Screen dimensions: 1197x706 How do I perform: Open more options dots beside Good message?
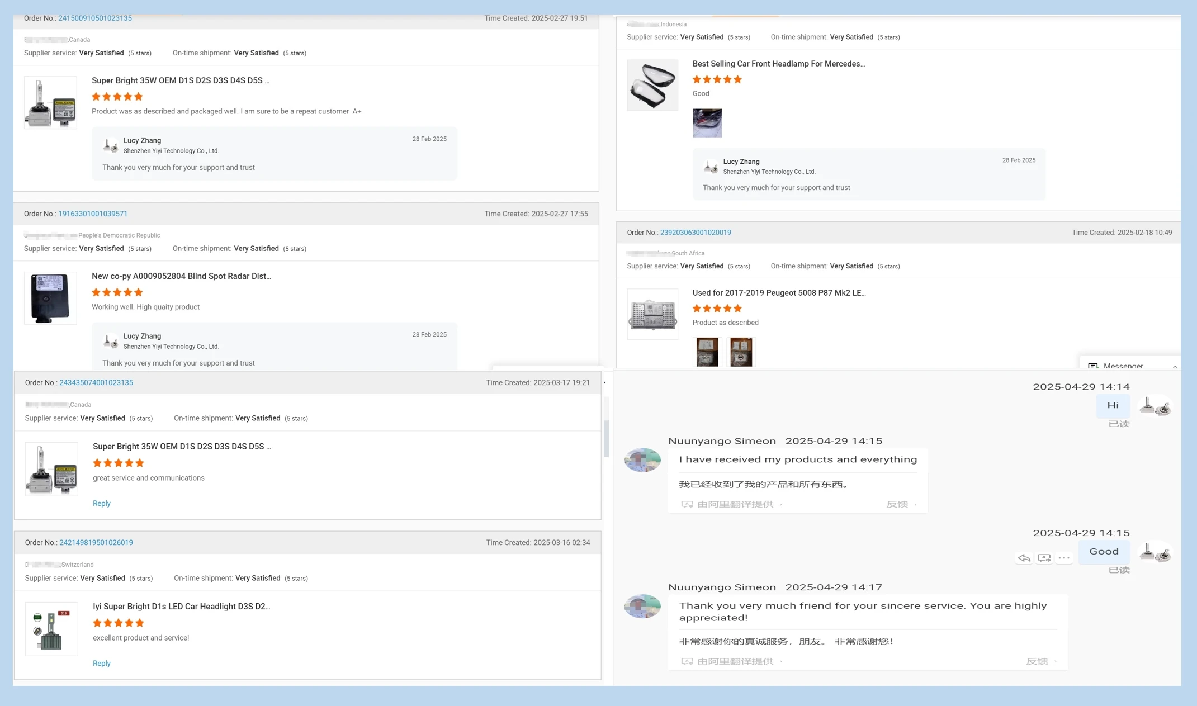1064,558
